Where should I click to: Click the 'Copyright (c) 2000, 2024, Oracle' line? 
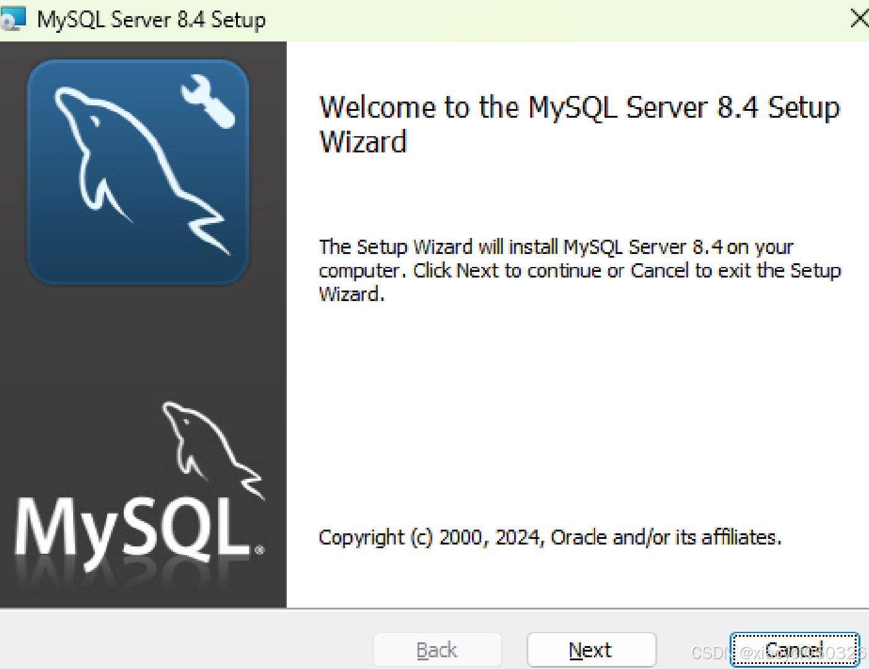(x=550, y=537)
